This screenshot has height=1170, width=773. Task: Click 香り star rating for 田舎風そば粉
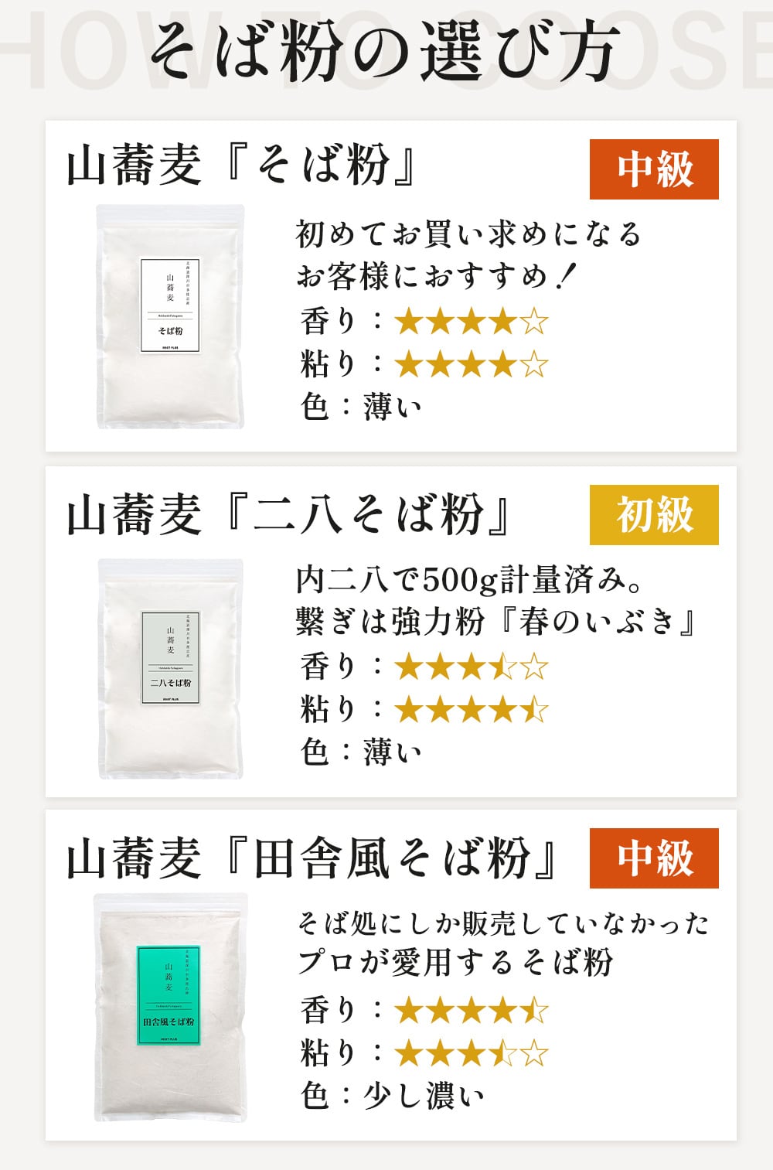(471, 1011)
